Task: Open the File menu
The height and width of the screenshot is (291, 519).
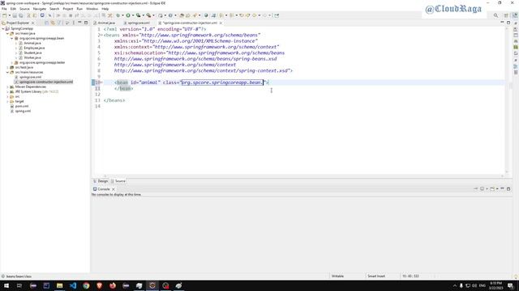Action: (x=4, y=9)
